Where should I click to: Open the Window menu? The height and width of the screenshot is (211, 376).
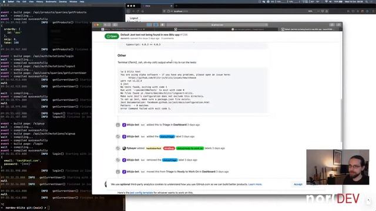click(x=73, y=1)
